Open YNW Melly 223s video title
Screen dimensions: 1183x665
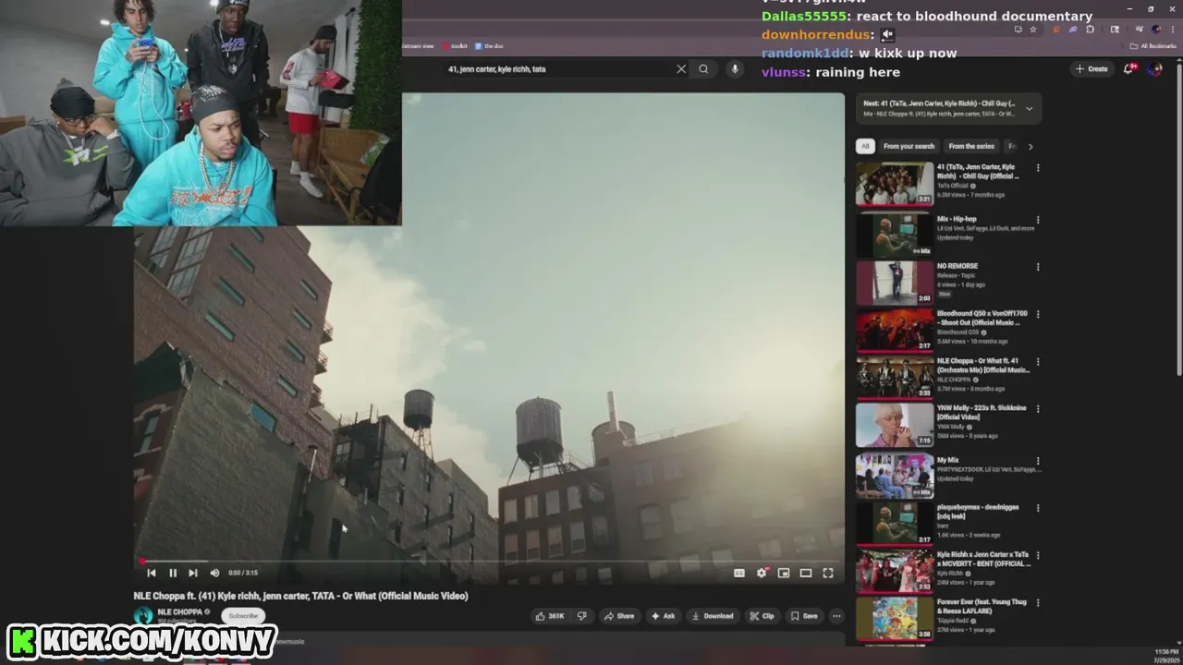(x=982, y=412)
